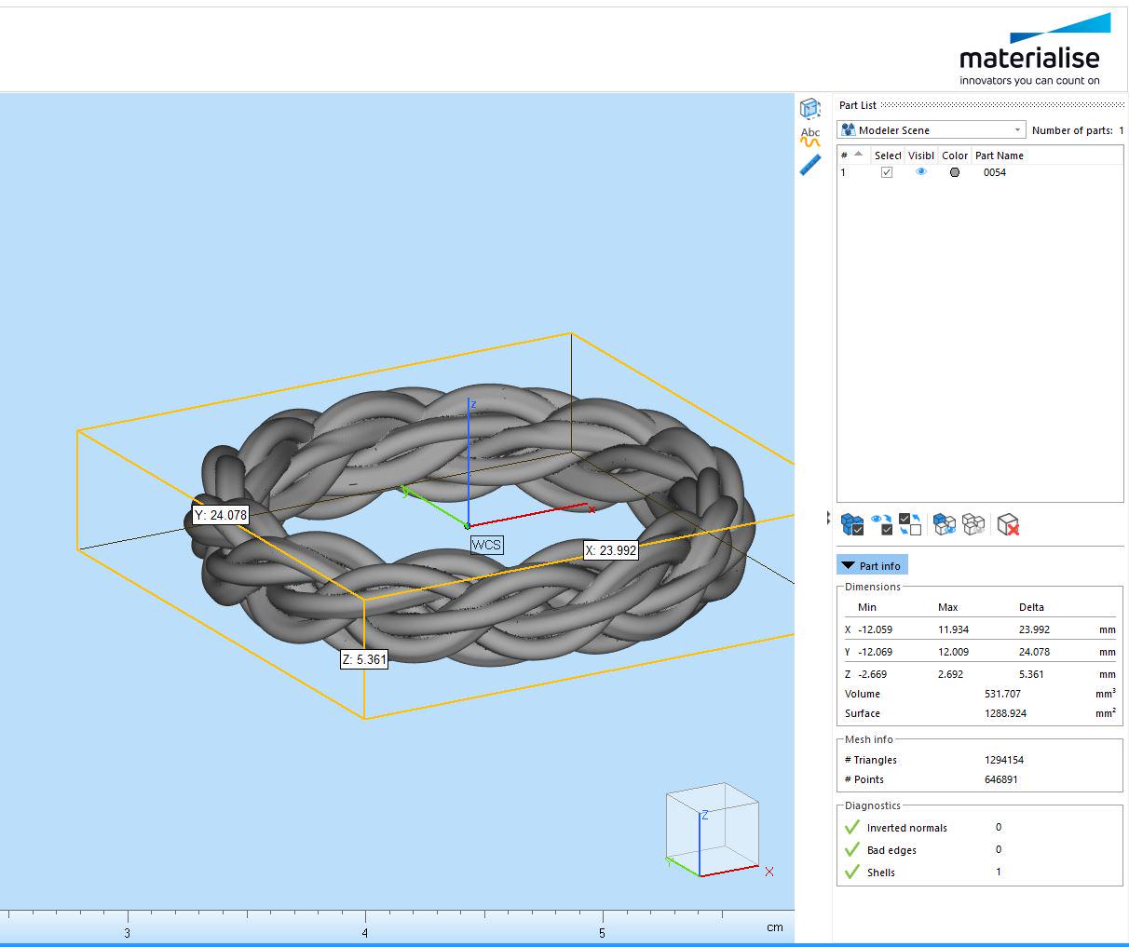The height and width of the screenshot is (947, 1129).
Task: Click the select all parts icon
Action: point(852,524)
